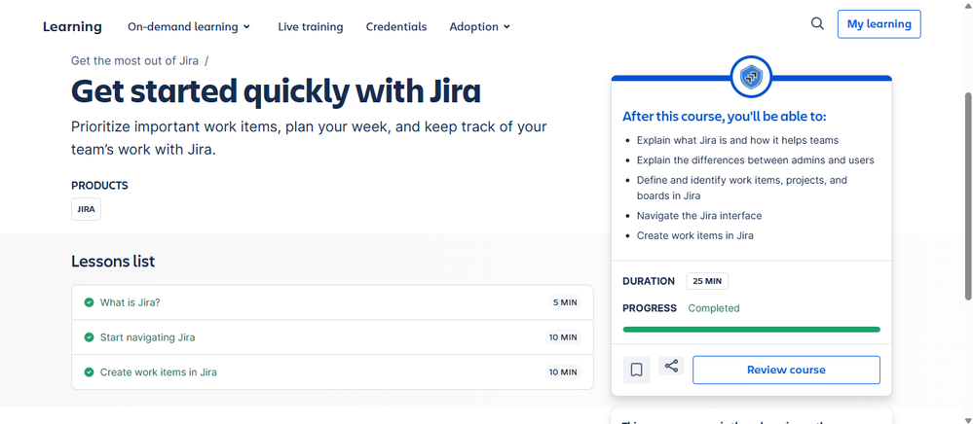Viewport: 973px width, 424px height.
Task: Click the 25 MIN duration badge
Action: pyautogui.click(x=707, y=281)
